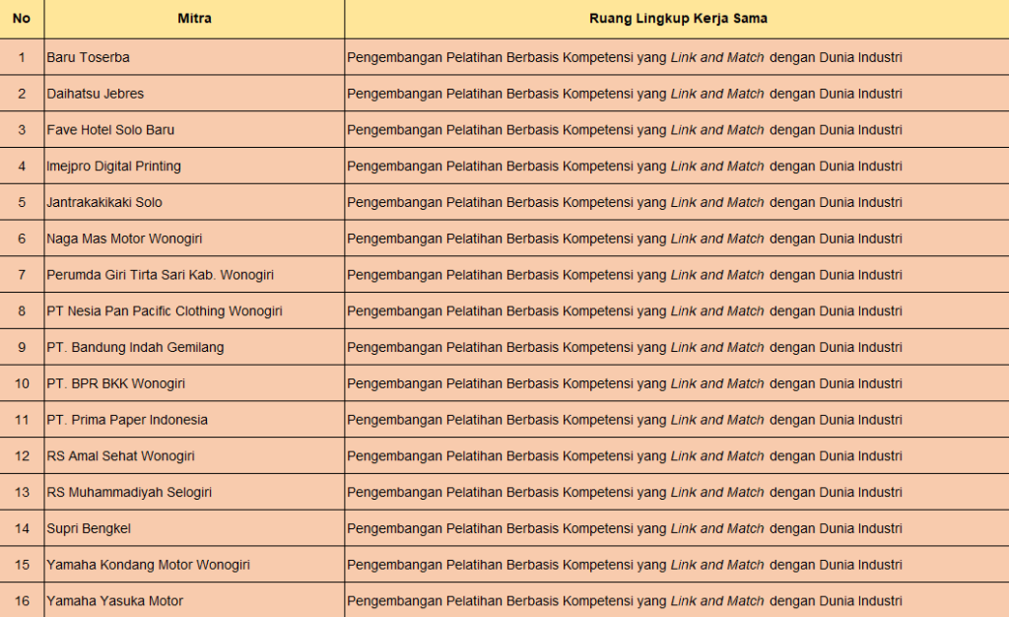Select Ruang Lingkup cell for RS Muhammadiyah Selogiri
Viewport: 1009px width, 617px height.
[677, 492]
